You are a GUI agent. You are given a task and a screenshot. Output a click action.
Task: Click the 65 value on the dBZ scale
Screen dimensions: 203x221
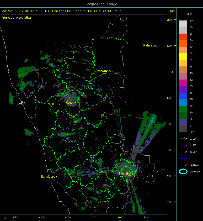(191, 34)
